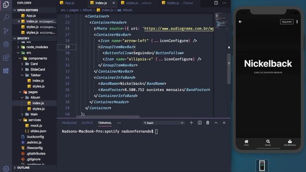The width and height of the screenshot is (306, 172).
Task: Select the 1: bash terminal dropdown
Action: [164, 123]
